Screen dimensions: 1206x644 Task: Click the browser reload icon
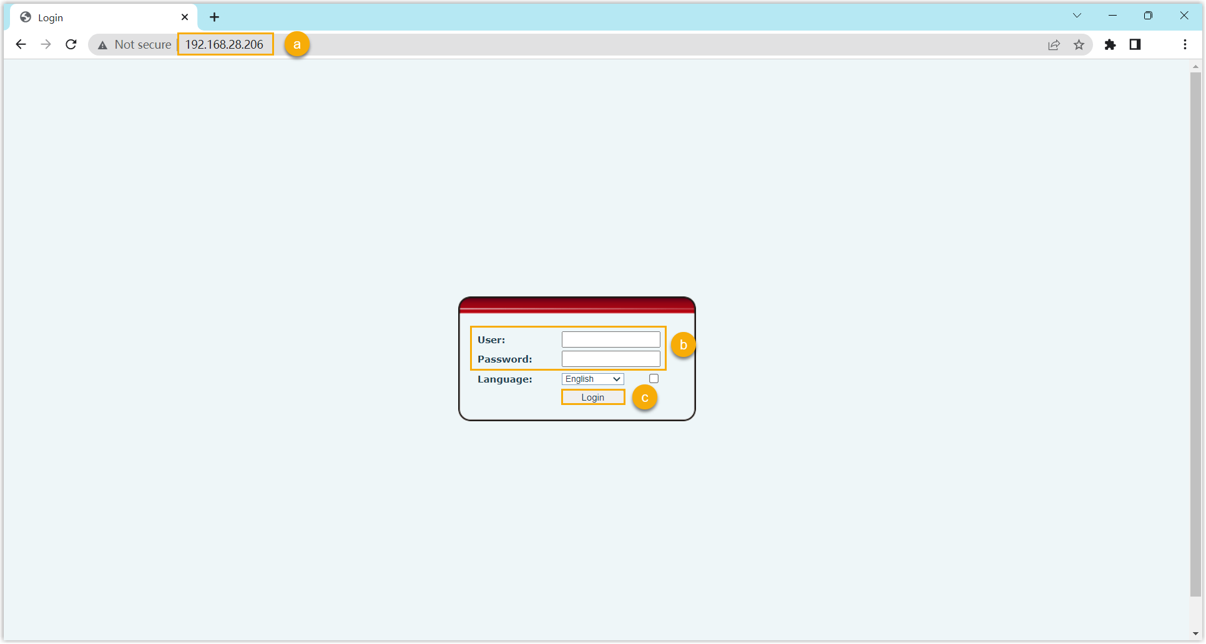(x=71, y=44)
